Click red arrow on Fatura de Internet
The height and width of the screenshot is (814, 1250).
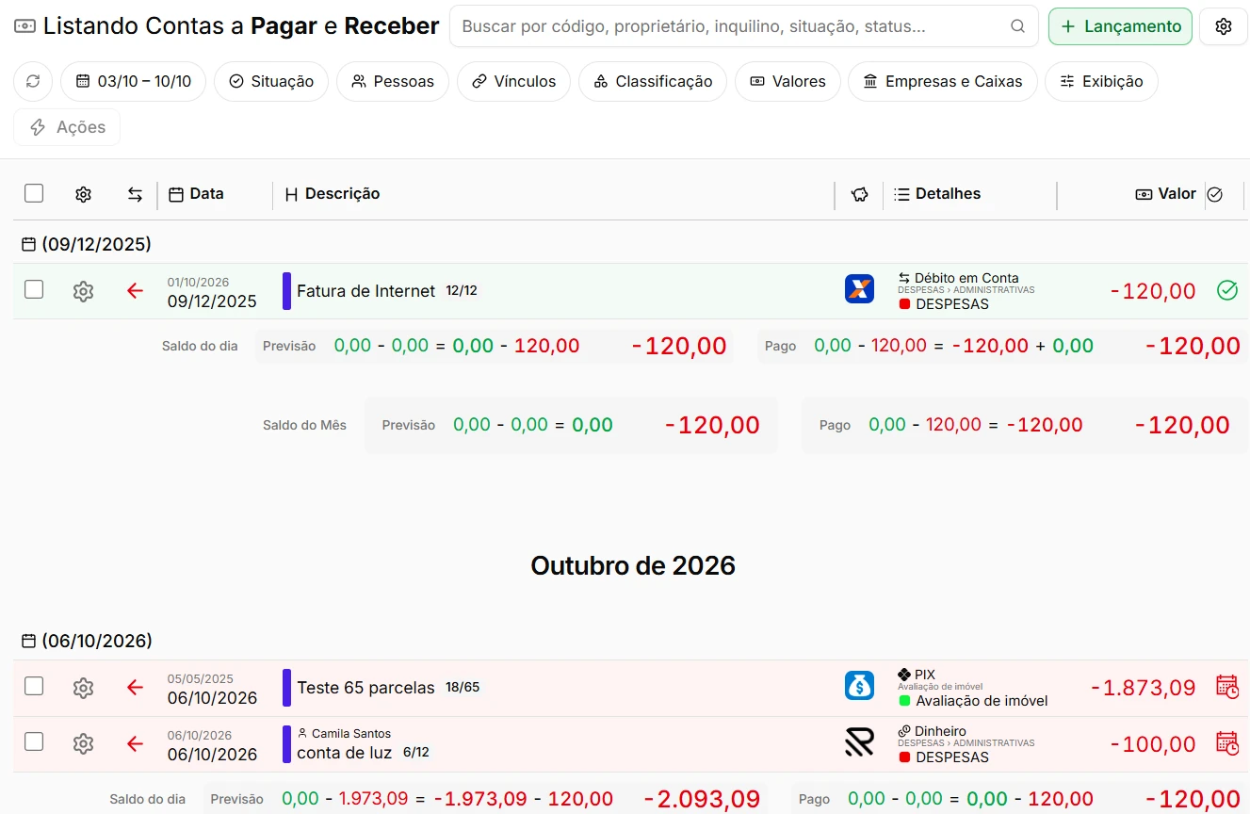pyautogui.click(x=135, y=290)
